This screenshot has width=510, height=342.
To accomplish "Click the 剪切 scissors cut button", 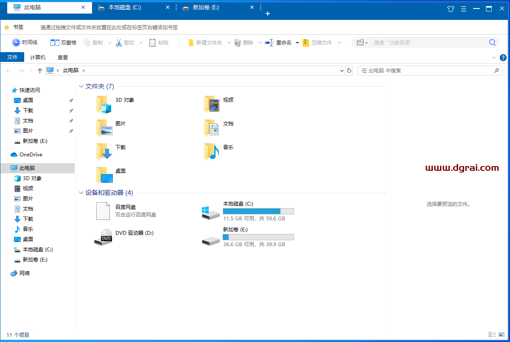I will click(x=125, y=42).
